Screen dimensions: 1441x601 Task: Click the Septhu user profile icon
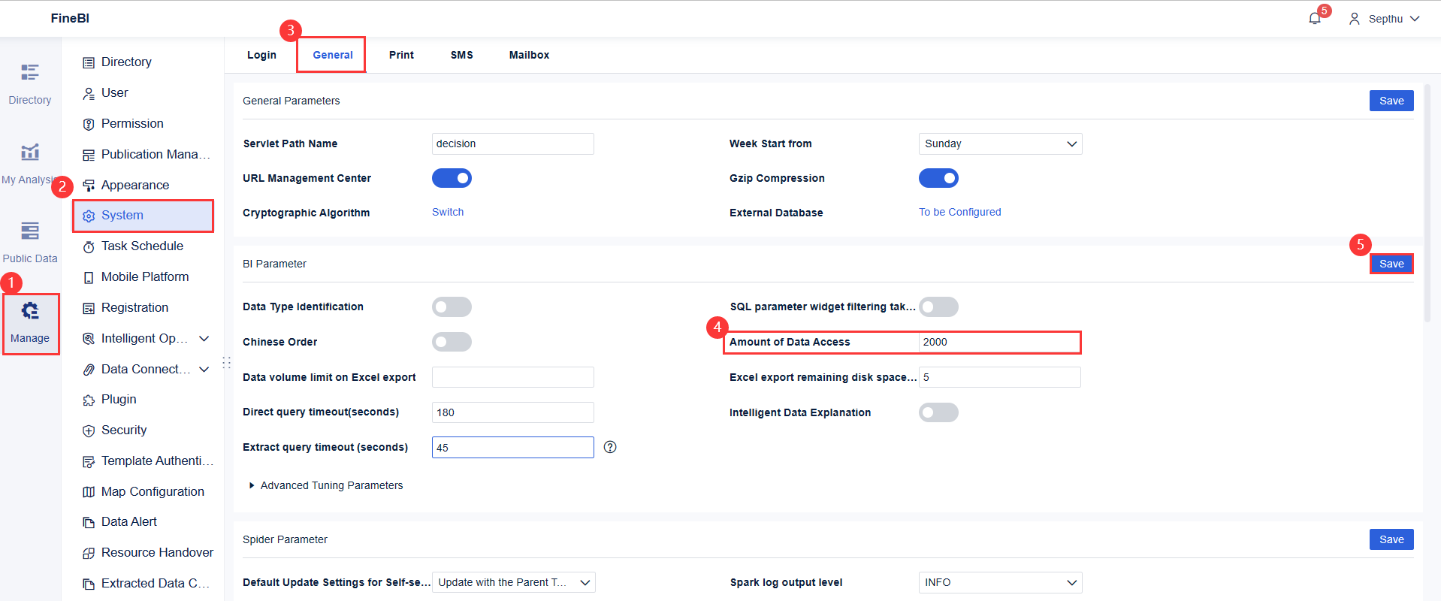pos(1354,19)
